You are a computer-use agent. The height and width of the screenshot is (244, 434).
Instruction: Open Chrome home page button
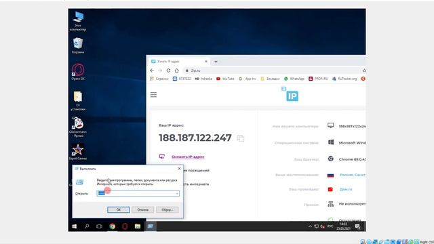coord(176,70)
